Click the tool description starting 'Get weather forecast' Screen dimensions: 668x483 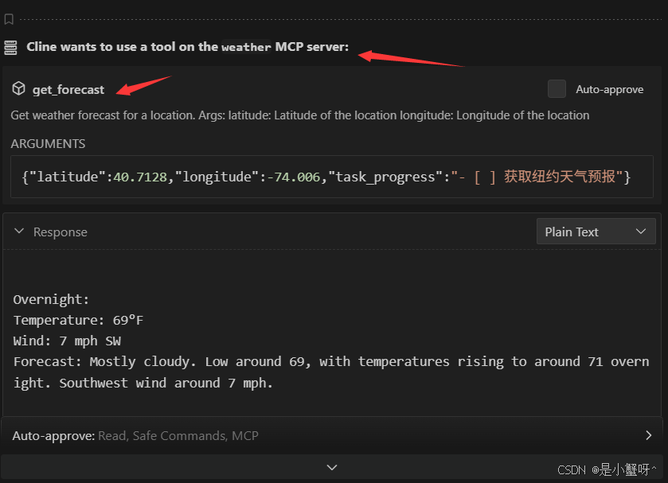click(300, 115)
